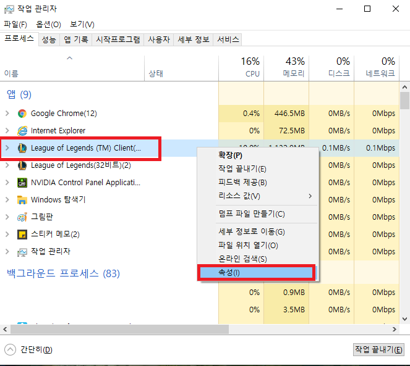Image resolution: width=410 pixels, height=366 pixels.
Task: Choose 피드백 제공(B) in context menu
Action: coord(257,182)
